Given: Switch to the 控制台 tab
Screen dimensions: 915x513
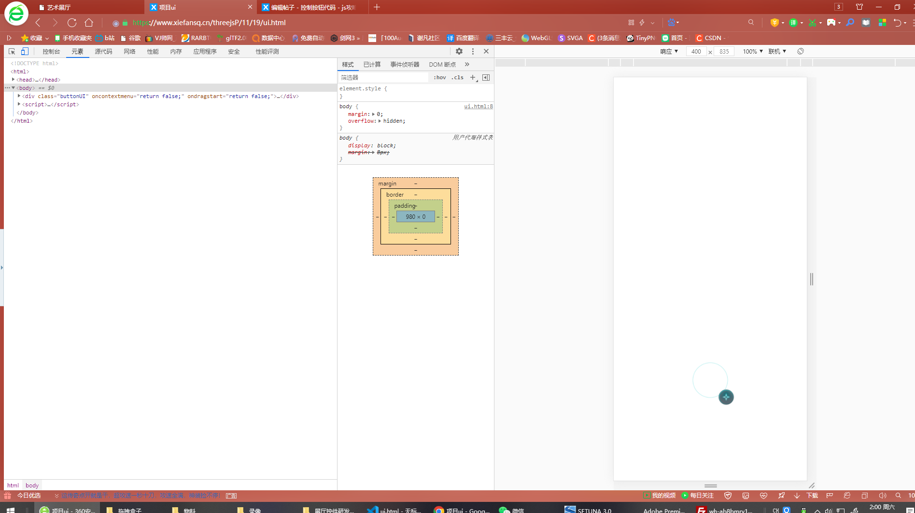Looking at the screenshot, I should (x=51, y=52).
